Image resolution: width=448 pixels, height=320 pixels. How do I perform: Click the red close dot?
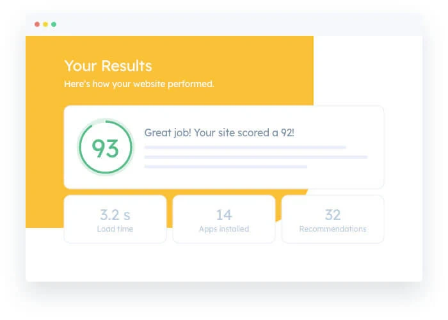click(x=36, y=24)
